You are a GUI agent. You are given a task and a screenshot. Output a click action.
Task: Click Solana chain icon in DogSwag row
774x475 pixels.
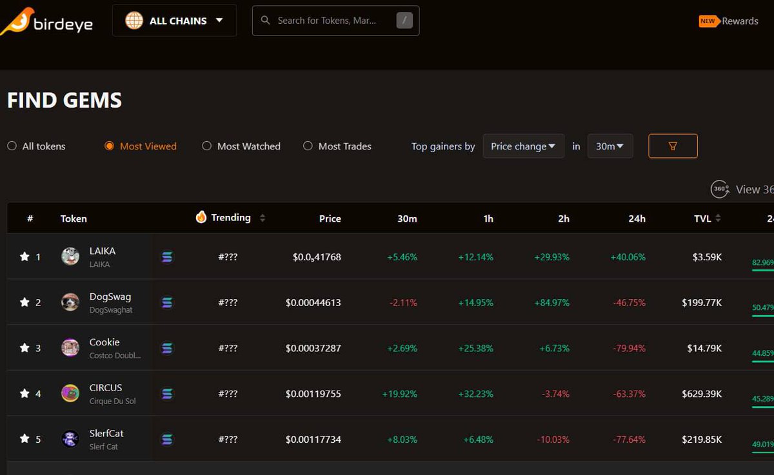click(167, 302)
